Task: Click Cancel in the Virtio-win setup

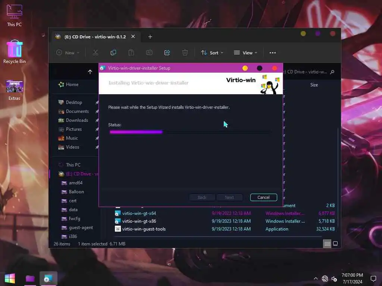Action: click(x=264, y=197)
